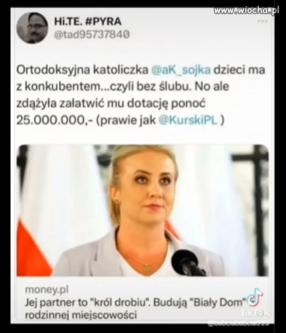The width and height of the screenshot is (286, 333).
Task: Click the TikTok username watermark below card
Action: tap(238, 324)
